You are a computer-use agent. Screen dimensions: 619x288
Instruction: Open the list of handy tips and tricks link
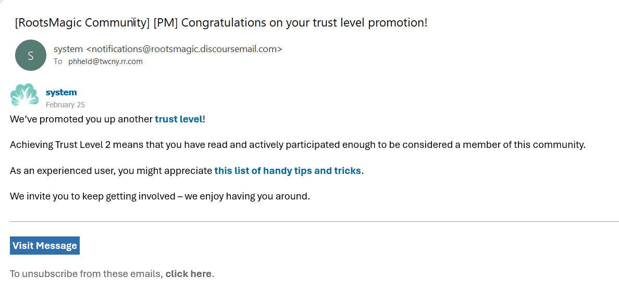coord(287,170)
